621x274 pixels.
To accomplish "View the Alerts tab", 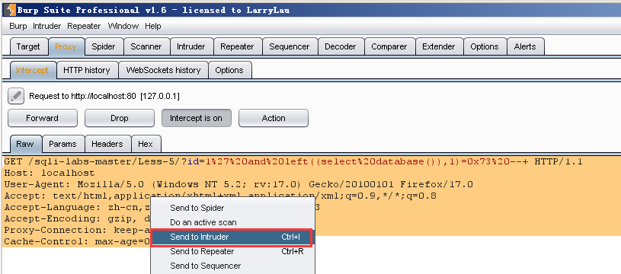I will point(525,46).
